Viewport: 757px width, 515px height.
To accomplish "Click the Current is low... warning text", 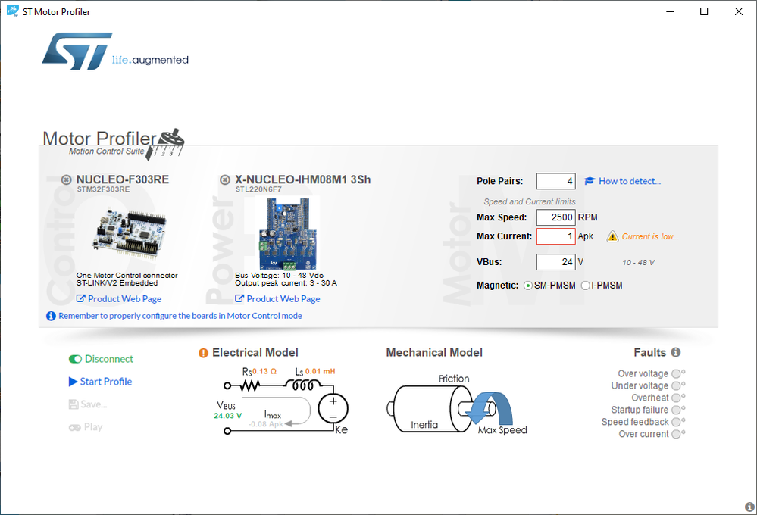I will [x=650, y=236].
